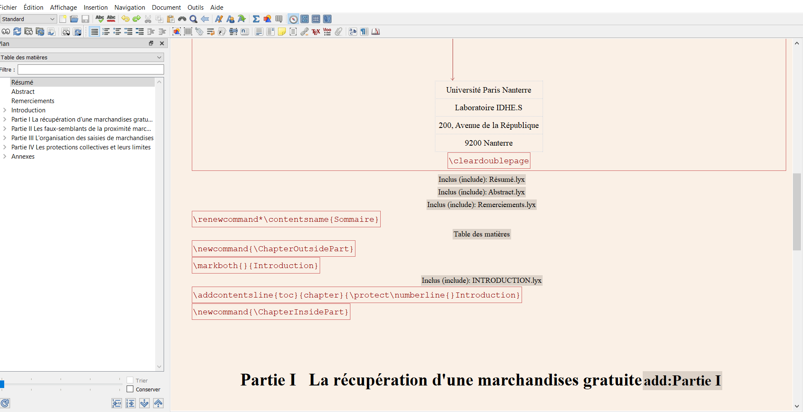This screenshot has height=412, width=803.
Task: Open the INTRODUCTION.lyx include inset
Action: 482,280
